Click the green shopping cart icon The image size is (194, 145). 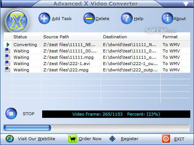(73, 139)
